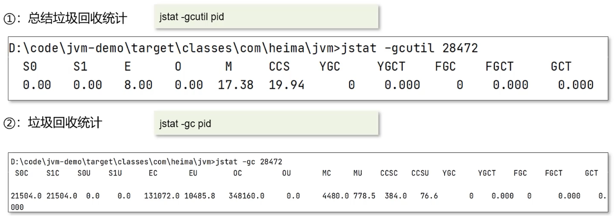Click the S0C column header
This screenshot has width=615, height=216.
22,173
